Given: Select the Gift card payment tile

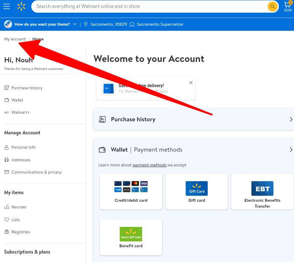Looking at the screenshot, I should click(197, 192).
